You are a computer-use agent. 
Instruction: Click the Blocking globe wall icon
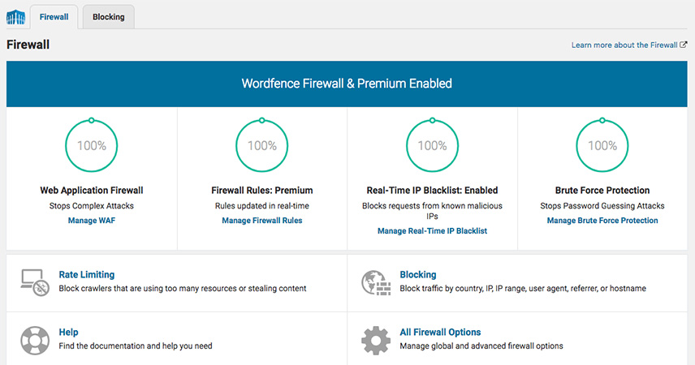(x=376, y=281)
